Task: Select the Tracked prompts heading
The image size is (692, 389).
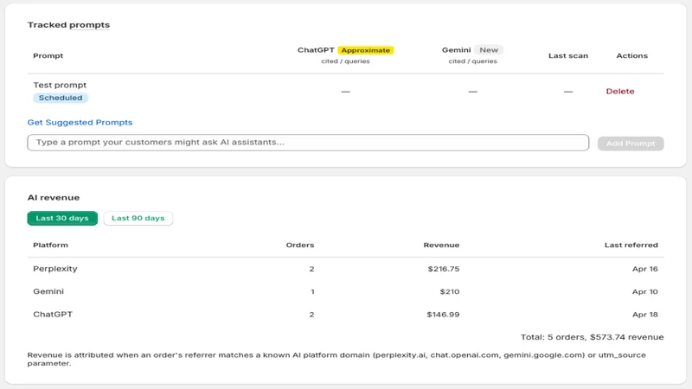Action: (68, 25)
